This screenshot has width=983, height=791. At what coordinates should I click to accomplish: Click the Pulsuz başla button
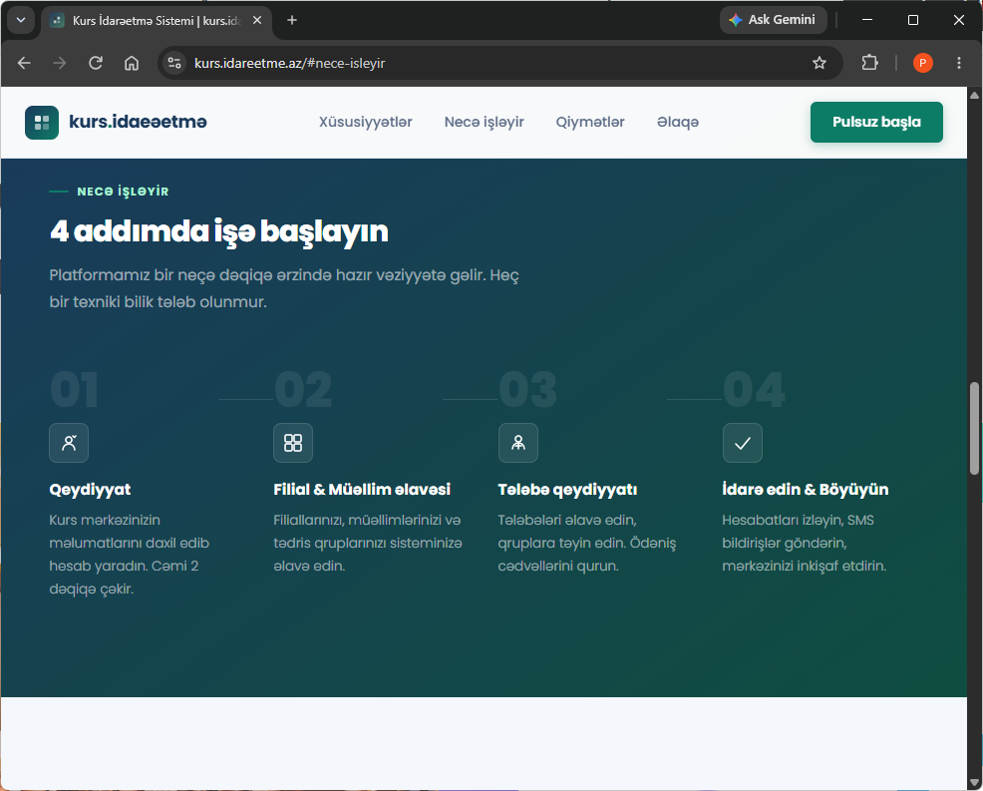coord(876,122)
